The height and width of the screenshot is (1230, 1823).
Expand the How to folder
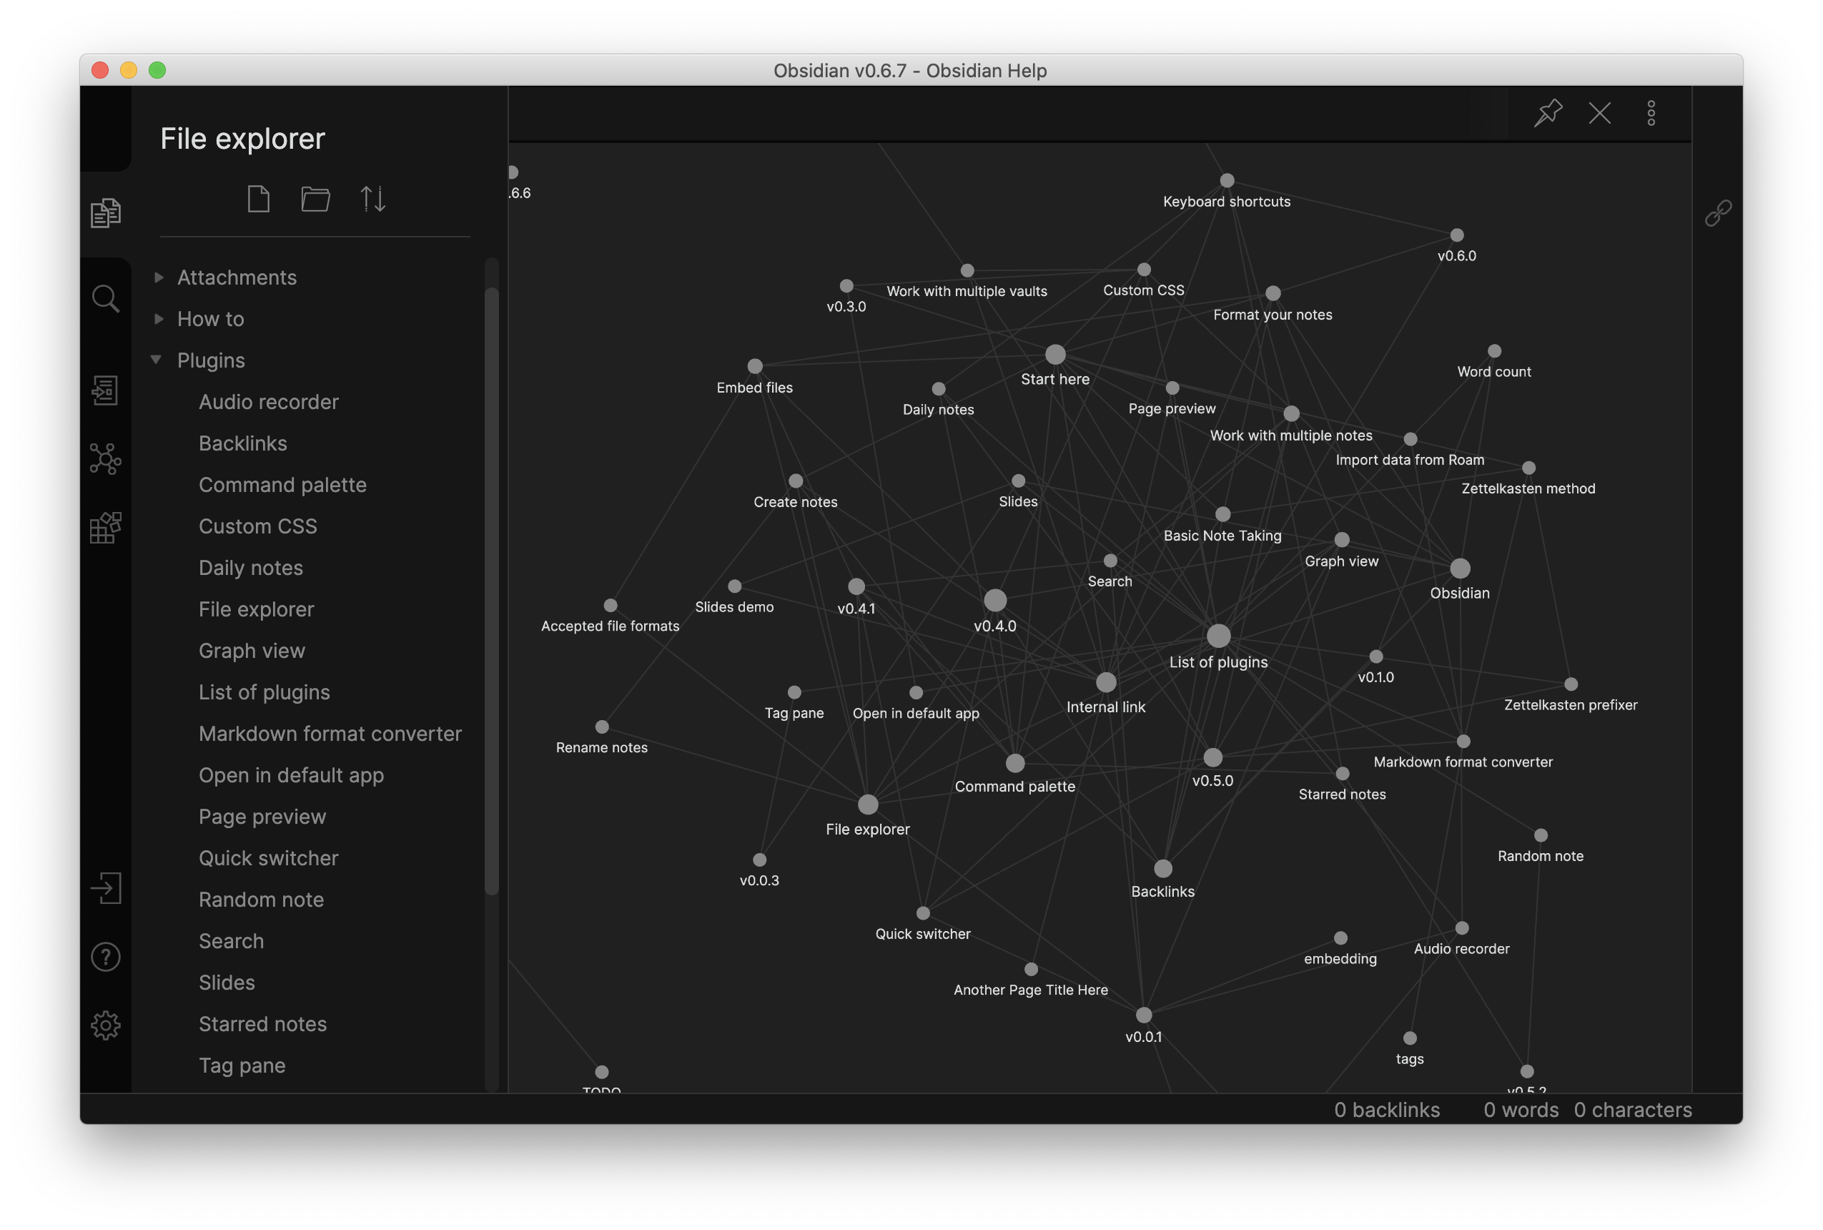pyautogui.click(x=210, y=319)
